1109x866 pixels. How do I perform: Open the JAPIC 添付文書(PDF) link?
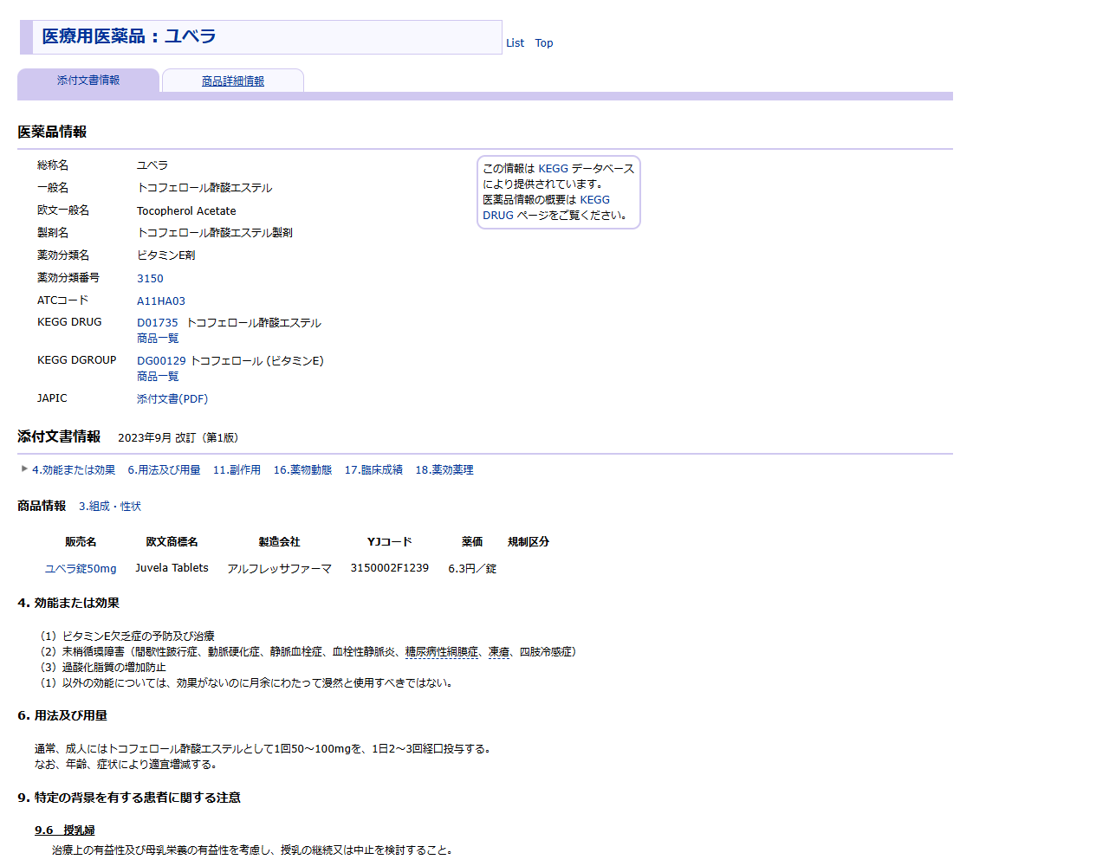pos(172,398)
